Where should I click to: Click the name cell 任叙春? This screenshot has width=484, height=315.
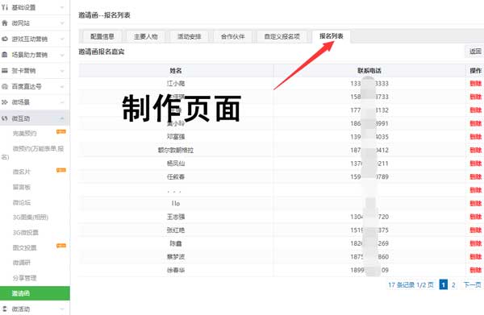(x=176, y=177)
